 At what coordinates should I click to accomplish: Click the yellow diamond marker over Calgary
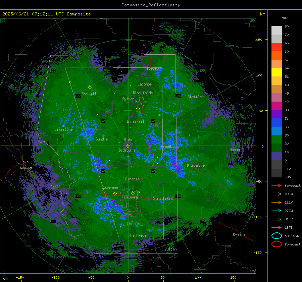[133, 193]
